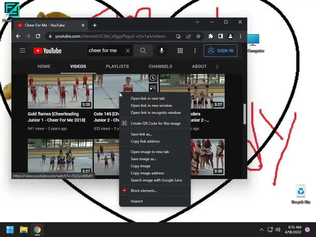The height and width of the screenshot is (237, 316).
Task: Open the Chrome profile avatar
Action: pos(230,36)
